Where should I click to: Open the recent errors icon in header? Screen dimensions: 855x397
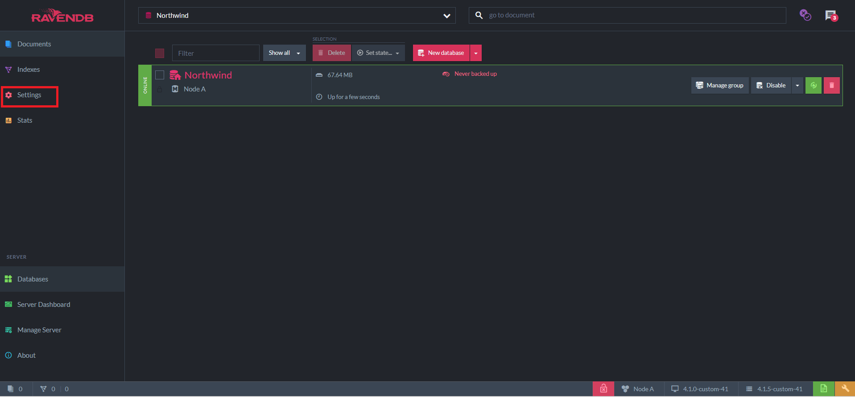tap(805, 15)
